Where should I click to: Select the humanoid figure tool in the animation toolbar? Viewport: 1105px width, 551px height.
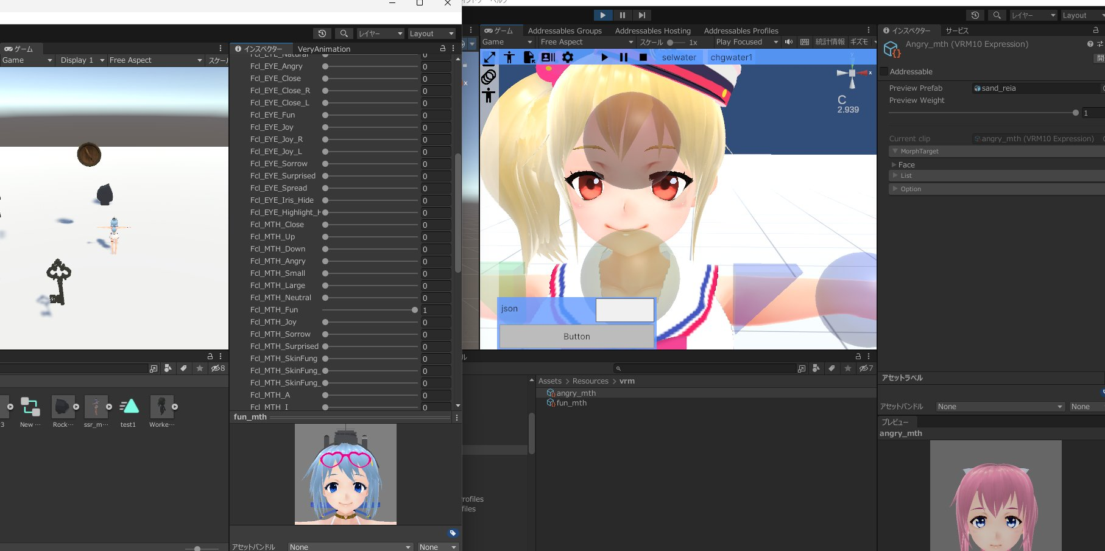[509, 57]
